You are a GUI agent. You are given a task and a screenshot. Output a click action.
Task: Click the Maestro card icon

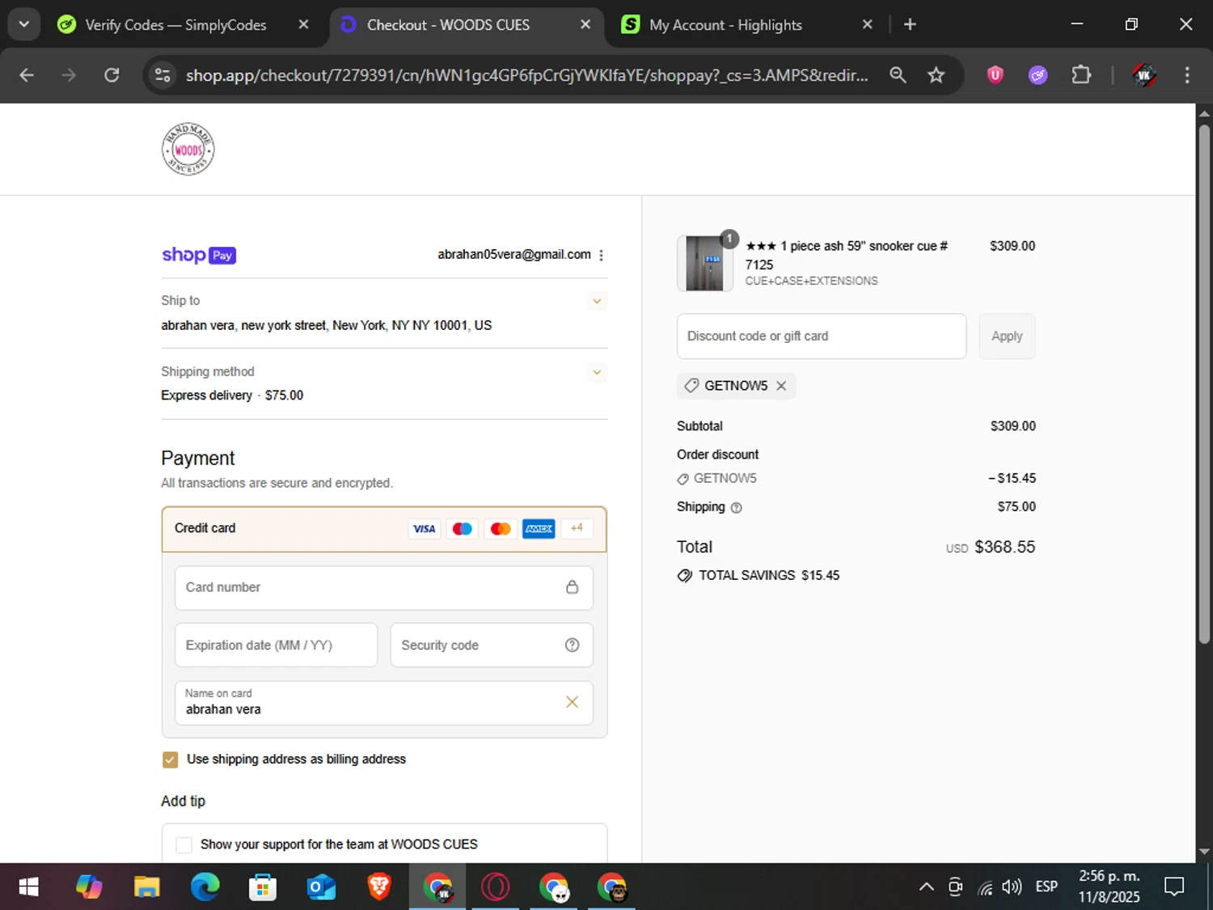click(x=462, y=529)
